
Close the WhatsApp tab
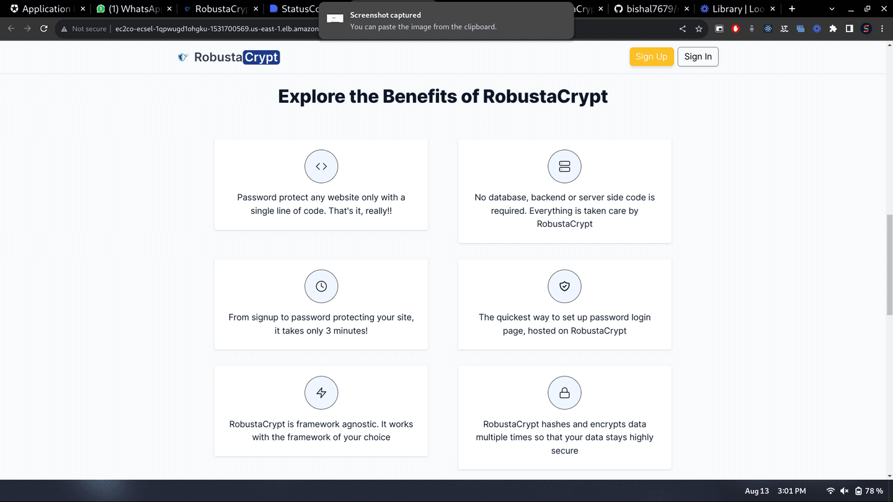[x=169, y=9]
